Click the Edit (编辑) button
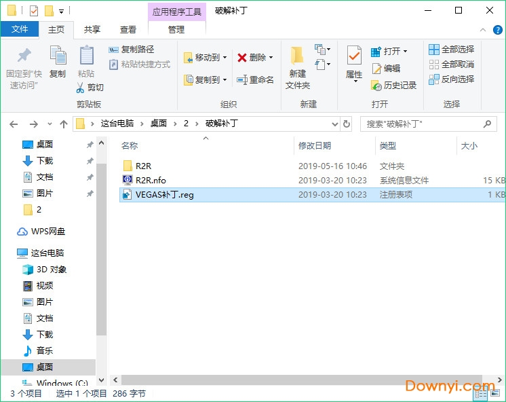Screen dimensions: 506x402 [386, 69]
